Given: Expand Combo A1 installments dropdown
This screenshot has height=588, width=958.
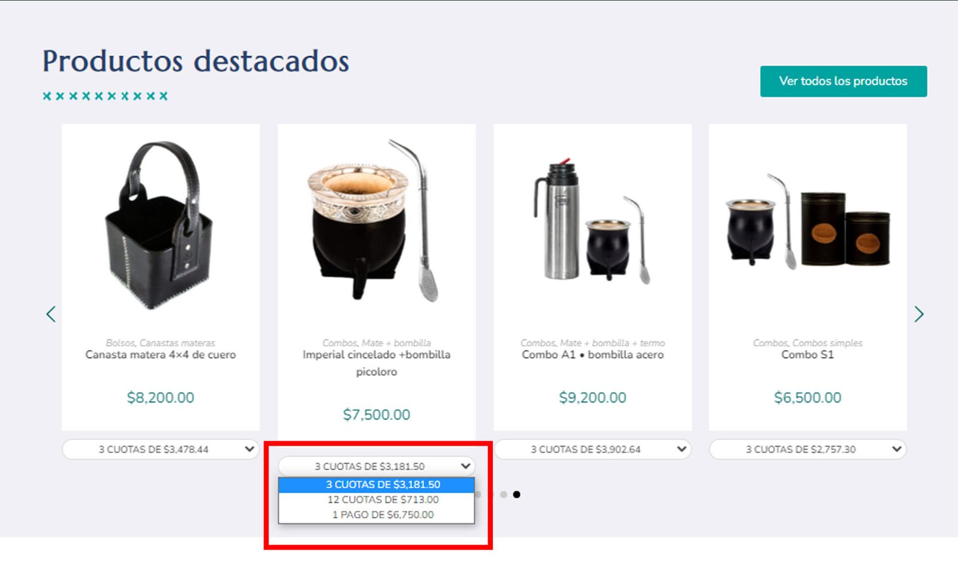Looking at the screenshot, I should (592, 449).
